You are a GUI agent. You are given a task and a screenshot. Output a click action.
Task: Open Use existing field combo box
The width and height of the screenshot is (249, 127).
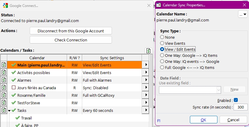(190, 90)
